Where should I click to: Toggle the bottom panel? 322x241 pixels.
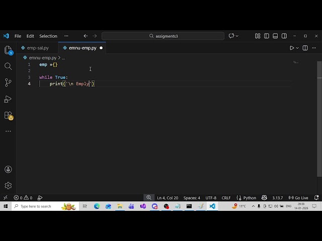pyautogui.click(x=275, y=36)
